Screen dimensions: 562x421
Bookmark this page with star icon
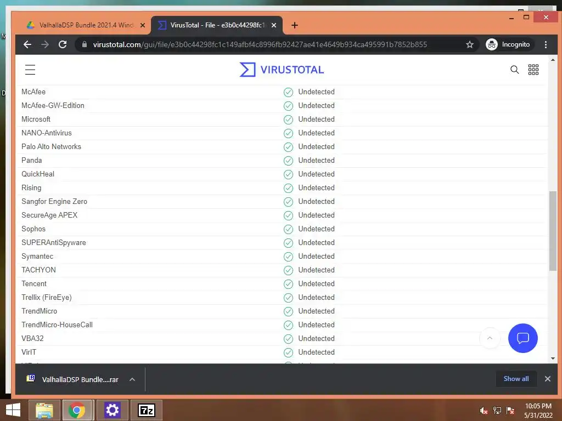470,44
